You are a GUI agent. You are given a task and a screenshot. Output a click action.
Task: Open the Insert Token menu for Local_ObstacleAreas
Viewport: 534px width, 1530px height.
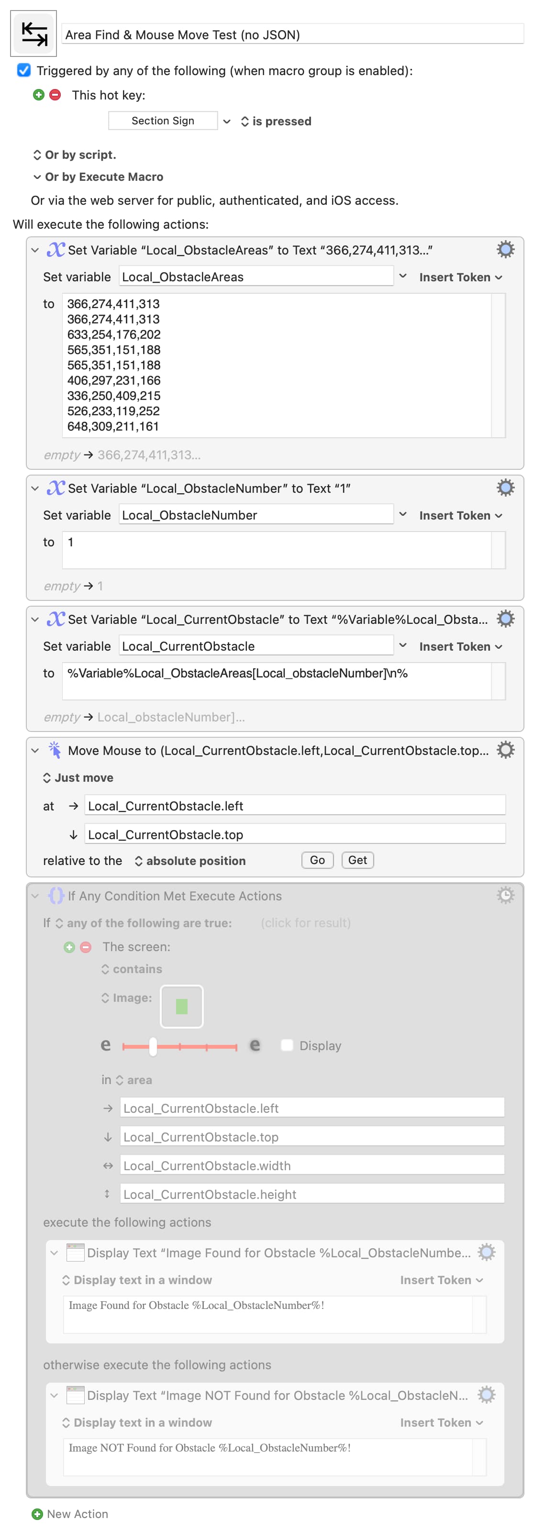pyautogui.click(x=460, y=277)
